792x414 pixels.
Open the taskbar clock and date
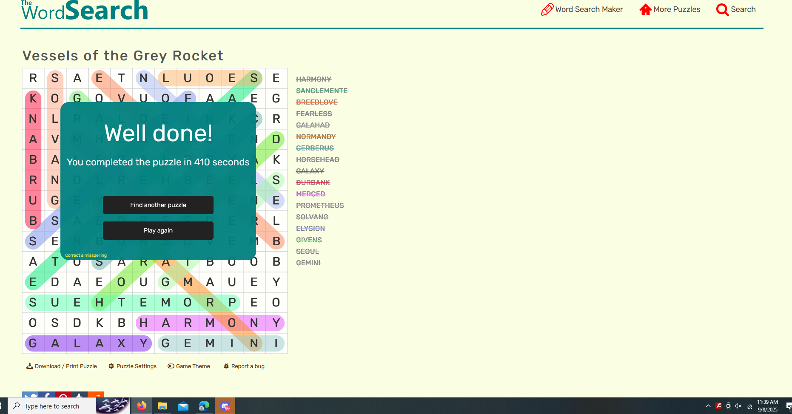tap(767, 406)
